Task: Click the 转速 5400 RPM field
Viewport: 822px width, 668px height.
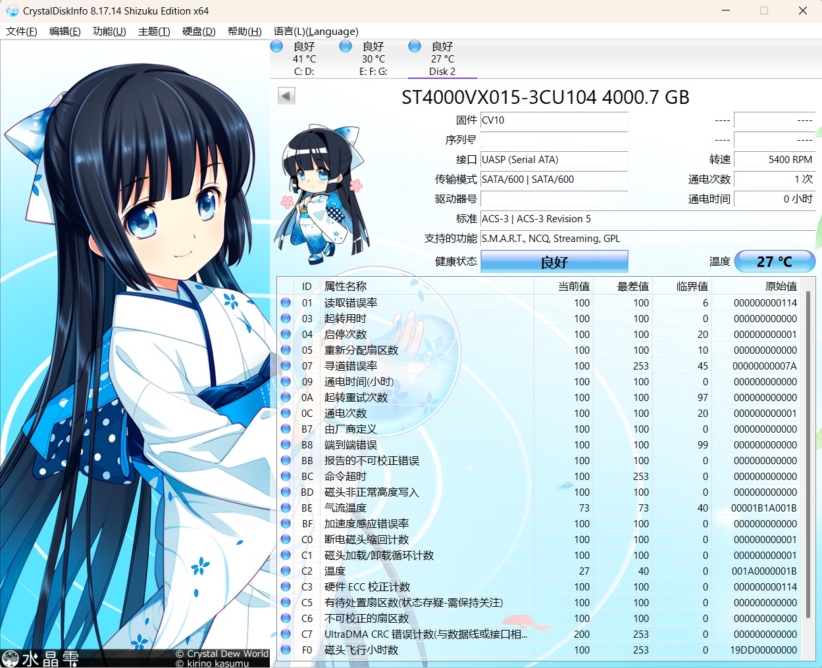Action: click(x=775, y=160)
